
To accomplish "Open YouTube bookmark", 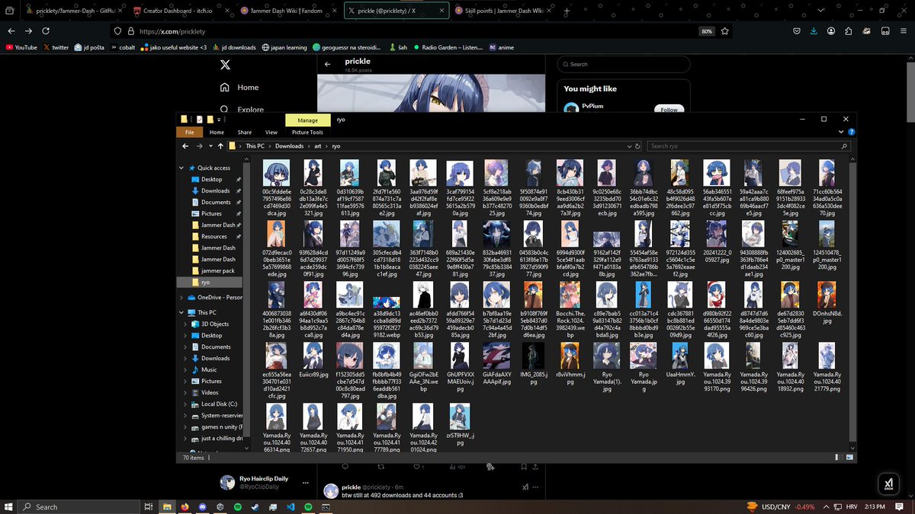I will (21, 47).
